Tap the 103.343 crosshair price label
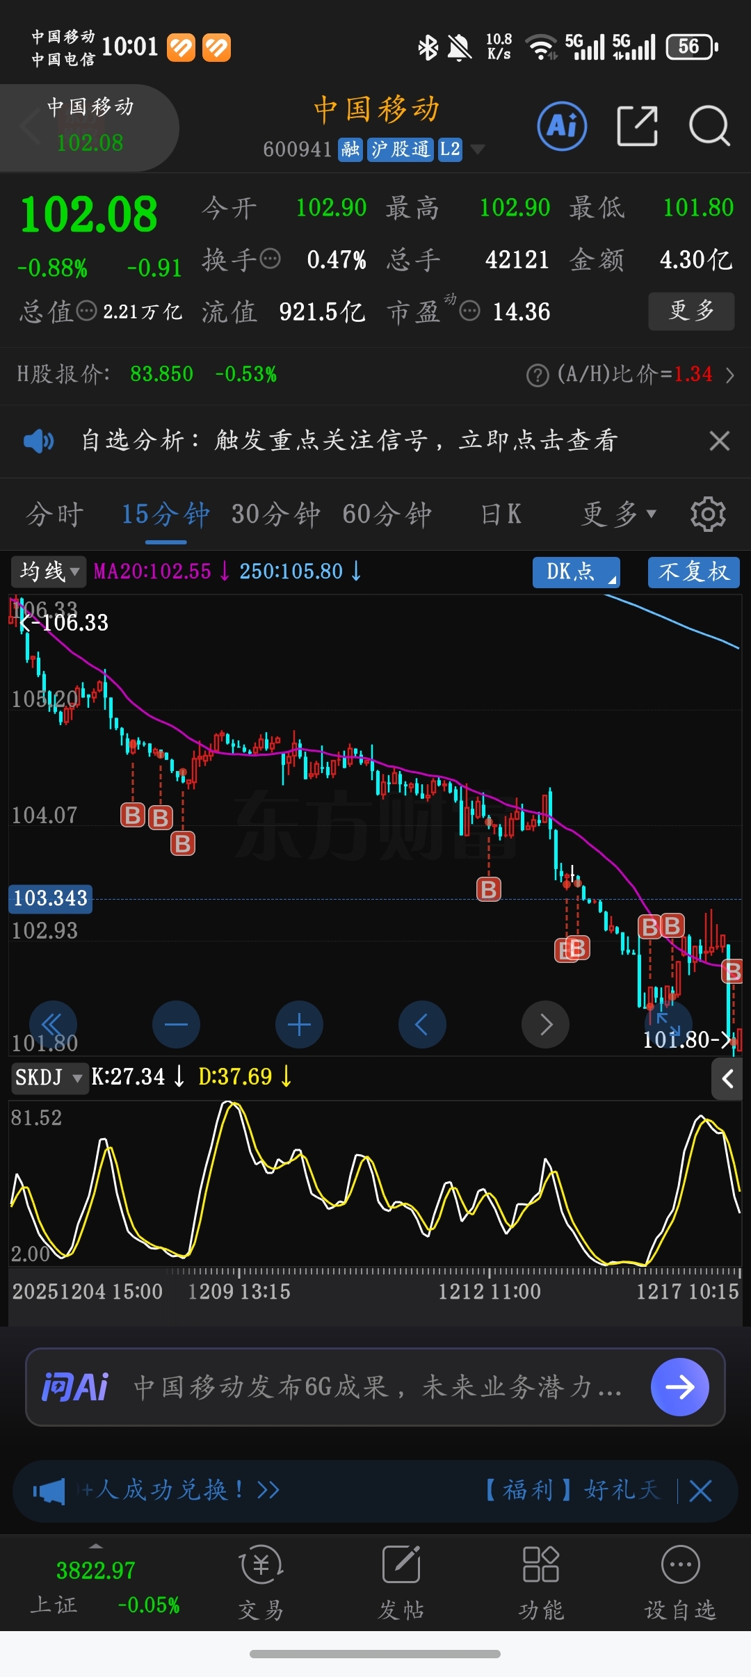 click(50, 898)
